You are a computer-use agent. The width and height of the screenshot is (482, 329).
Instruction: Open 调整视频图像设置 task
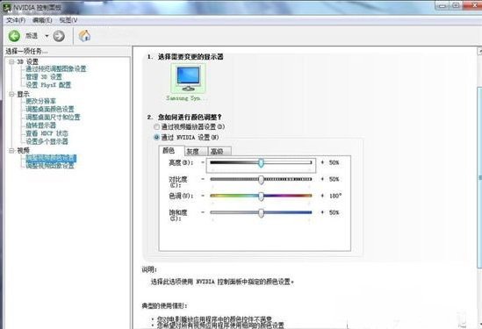coord(50,166)
